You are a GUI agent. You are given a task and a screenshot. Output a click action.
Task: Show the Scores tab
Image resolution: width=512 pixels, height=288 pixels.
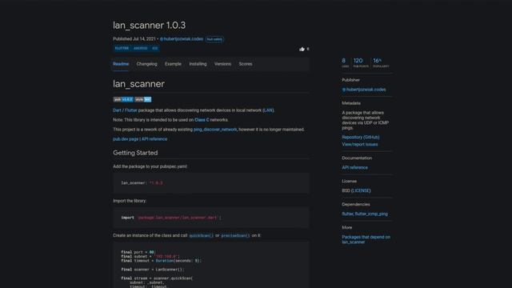coord(246,64)
